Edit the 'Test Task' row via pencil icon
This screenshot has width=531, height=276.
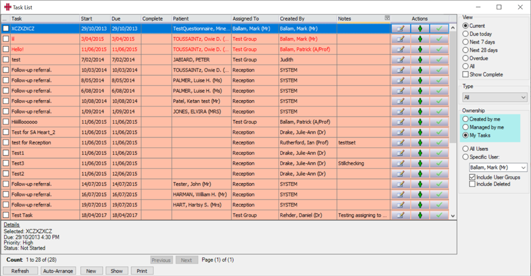point(401,215)
